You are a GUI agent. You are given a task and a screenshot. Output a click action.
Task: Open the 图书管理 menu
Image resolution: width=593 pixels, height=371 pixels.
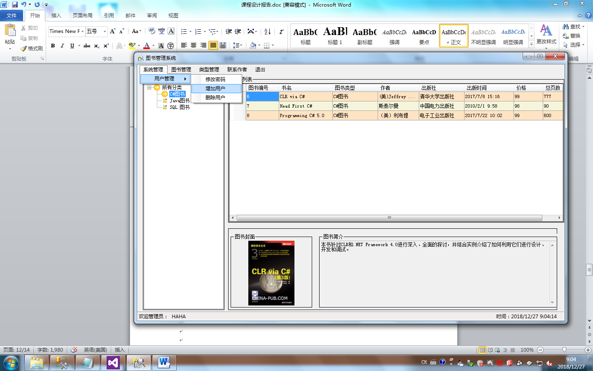(181, 69)
